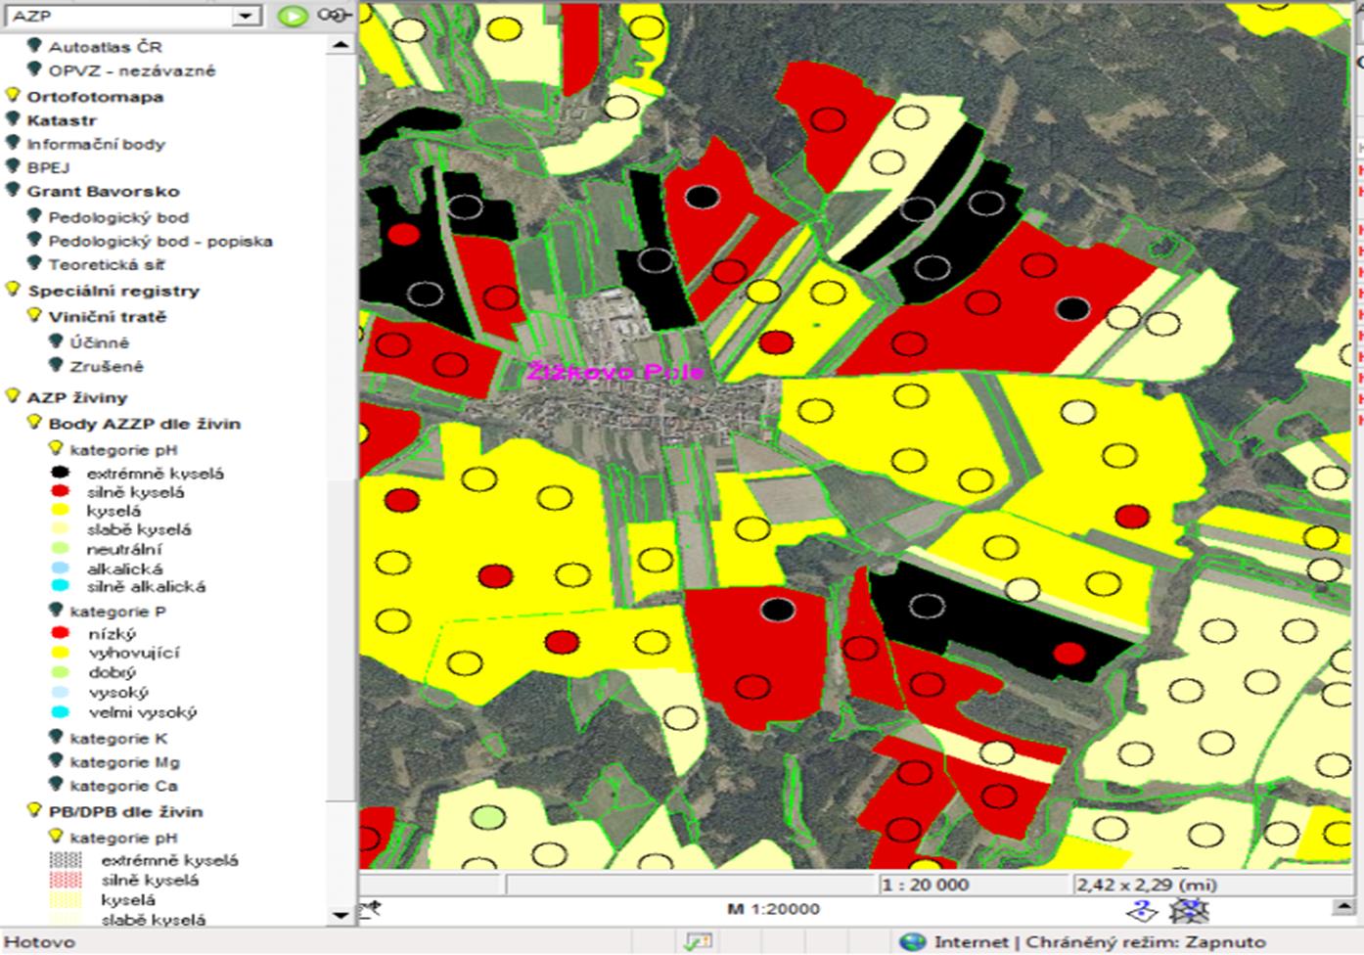1364x955 pixels.
Task: Click the dobrý legend entry
Action: pos(112,672)
